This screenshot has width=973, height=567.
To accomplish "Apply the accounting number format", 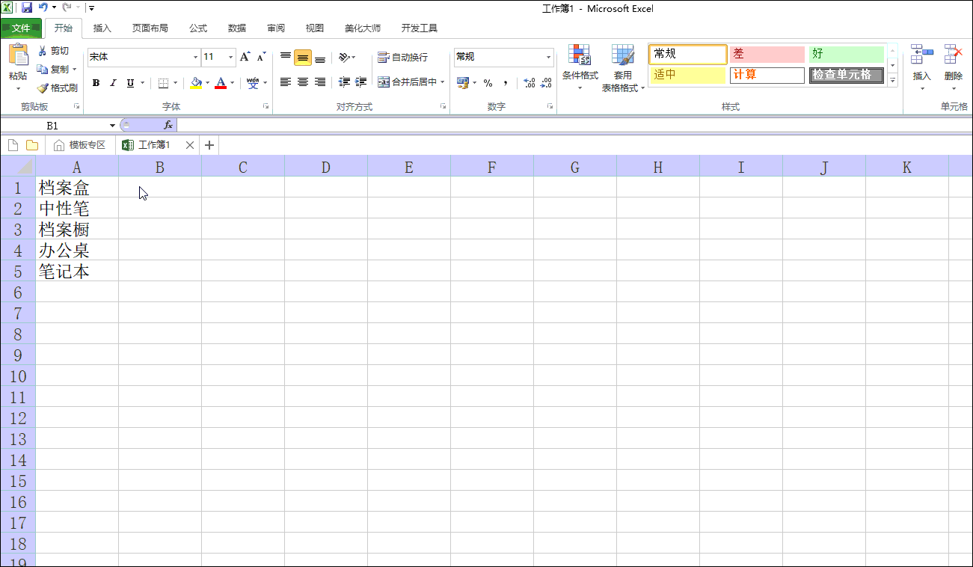I will point(462,82).
